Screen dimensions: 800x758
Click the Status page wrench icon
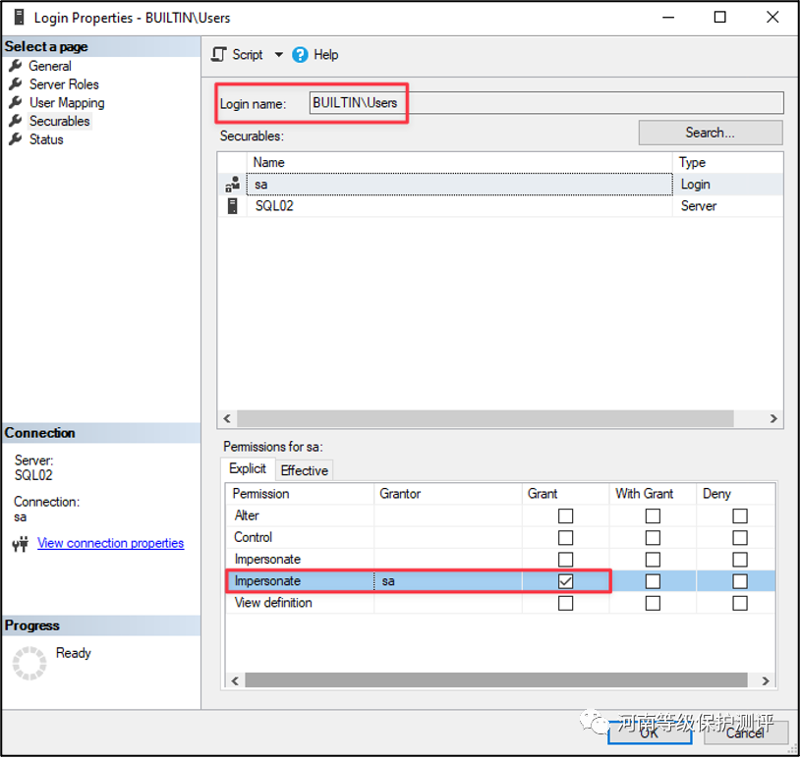15,139
